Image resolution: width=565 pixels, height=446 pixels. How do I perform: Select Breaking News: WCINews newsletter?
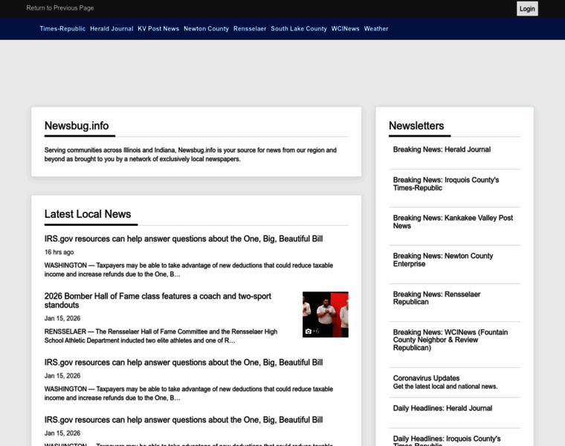451,340
